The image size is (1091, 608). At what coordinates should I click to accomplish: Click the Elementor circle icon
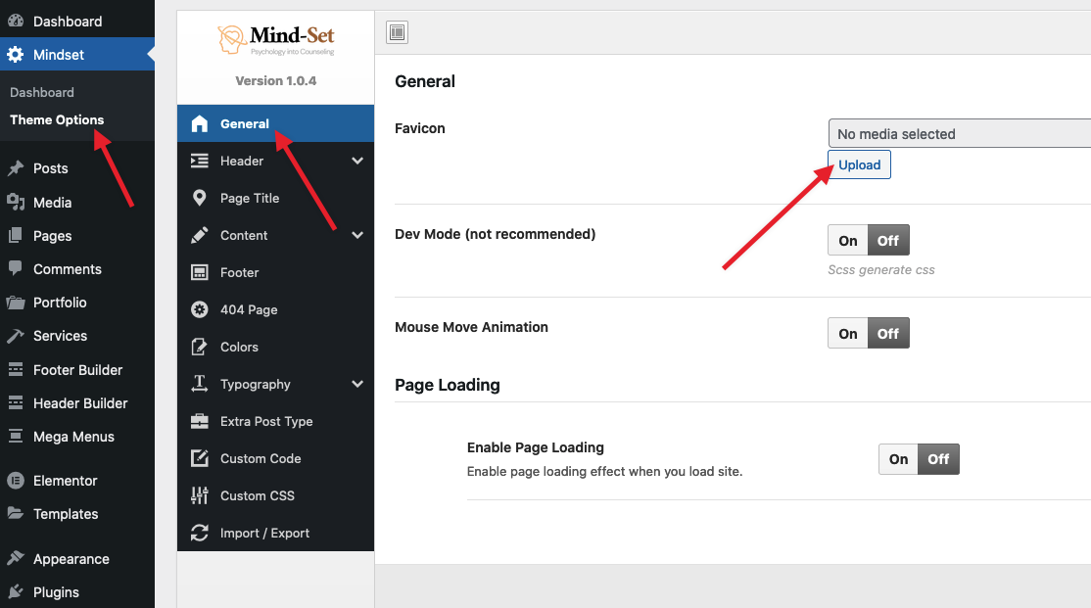[16, 480]
